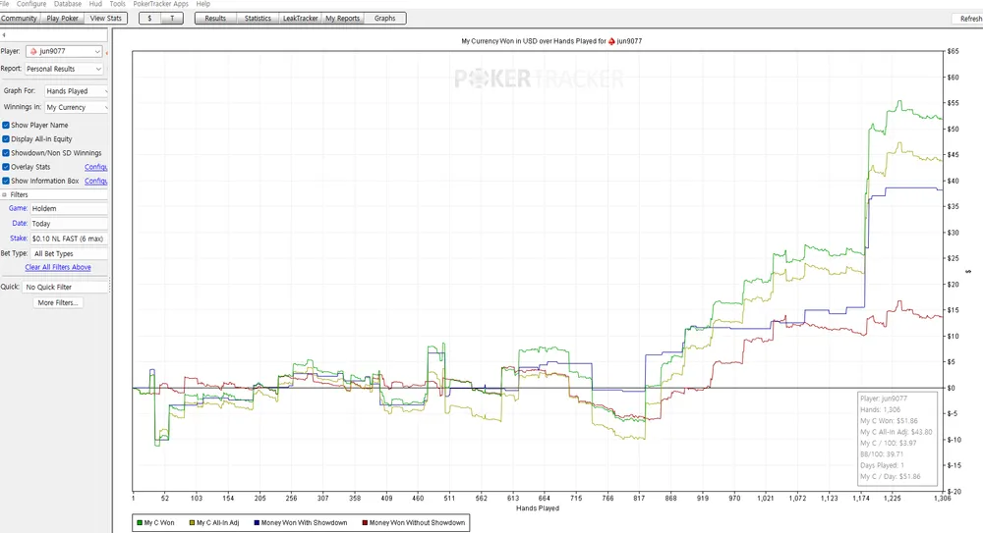
Task: Click the Game filter field showing Holdem
Action: [69, 208]
